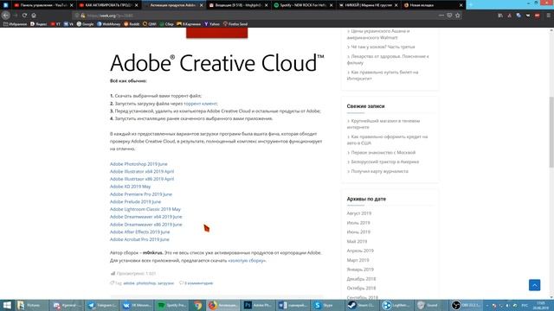Close the Новая вкладка tab
Screen dimensions: 554x311
pos(461,5)
